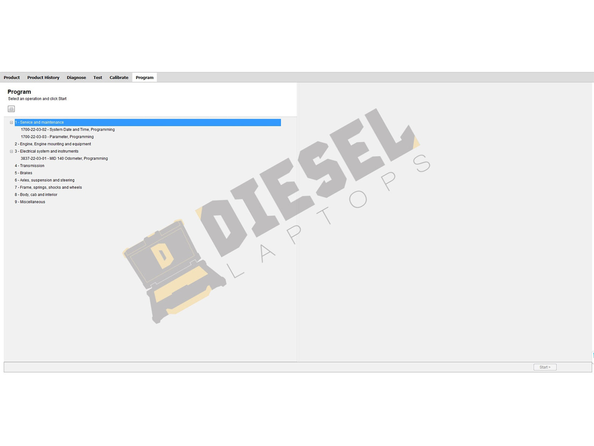Choose Axles, suspension and steering
This screenshot has height=446, width=594.
point(45,180)
